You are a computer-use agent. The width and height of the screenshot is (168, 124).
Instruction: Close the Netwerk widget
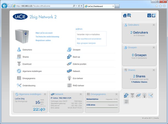point(81,94)
